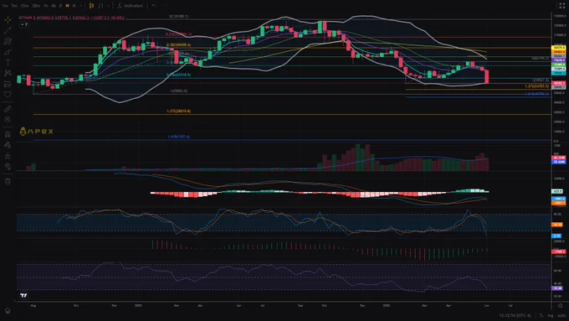Collapse the indicator legend toggle showing 7

(x=24, y=24)
